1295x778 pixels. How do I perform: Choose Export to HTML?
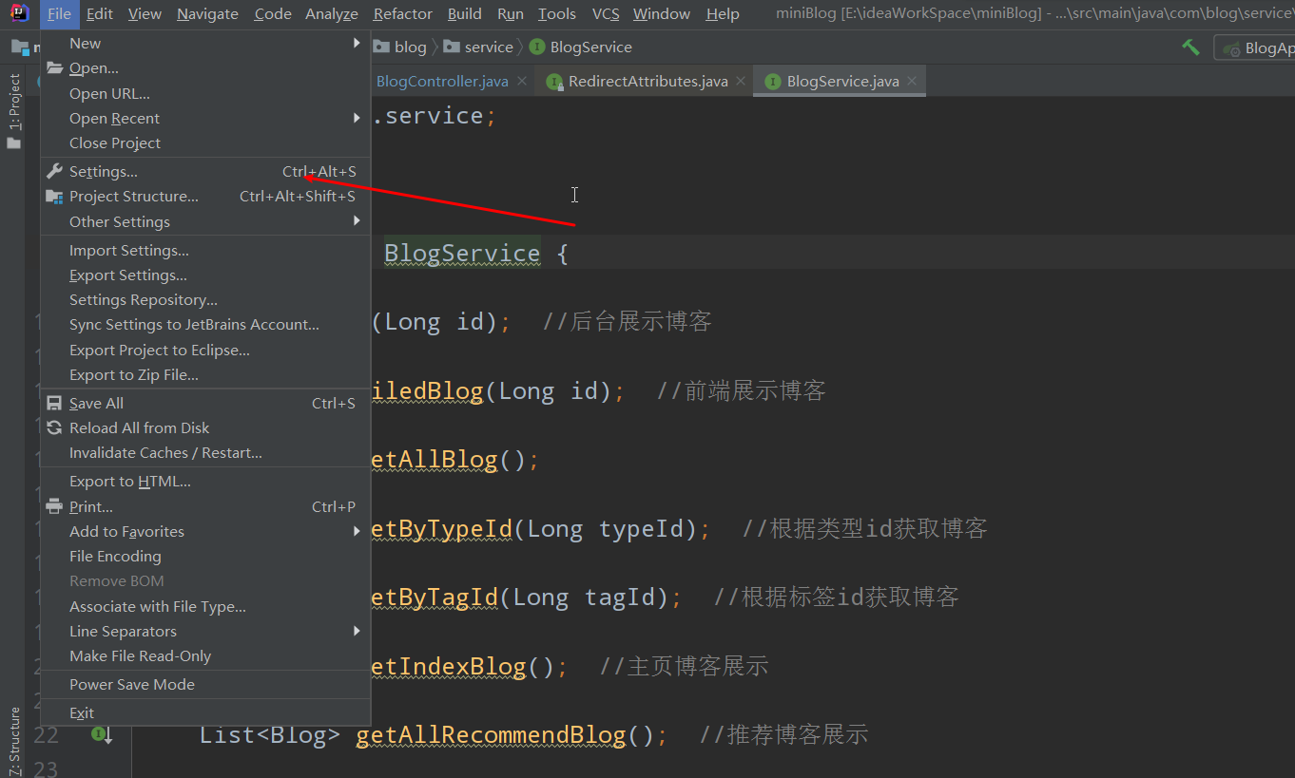pos(205,481)
